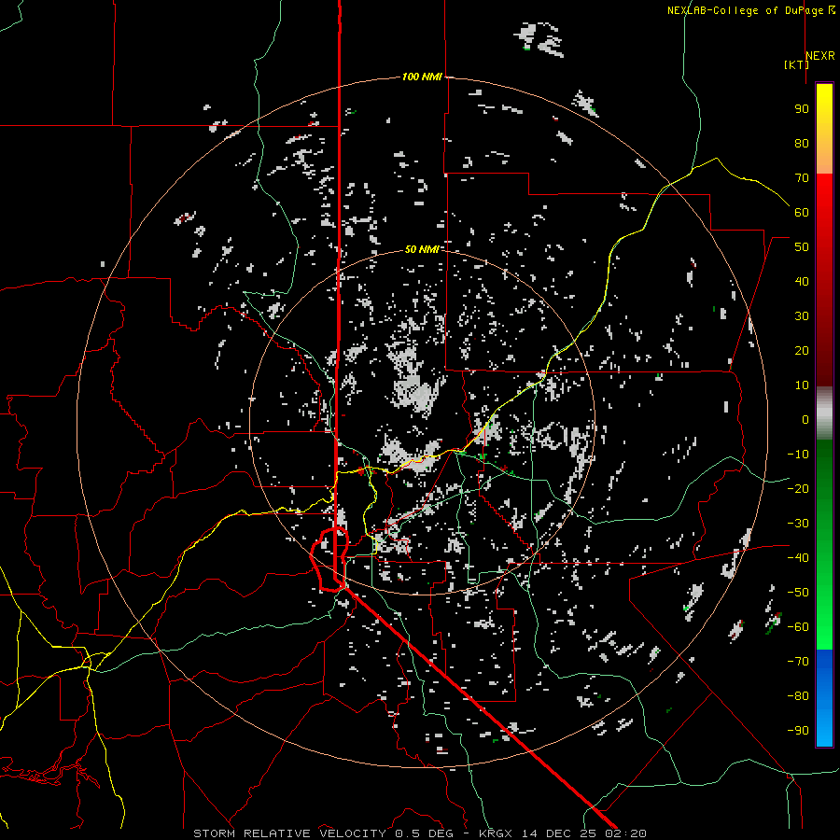Select the 100 NMI range ring label
Screen dimensions: 840x840
(x=422, y=77)
